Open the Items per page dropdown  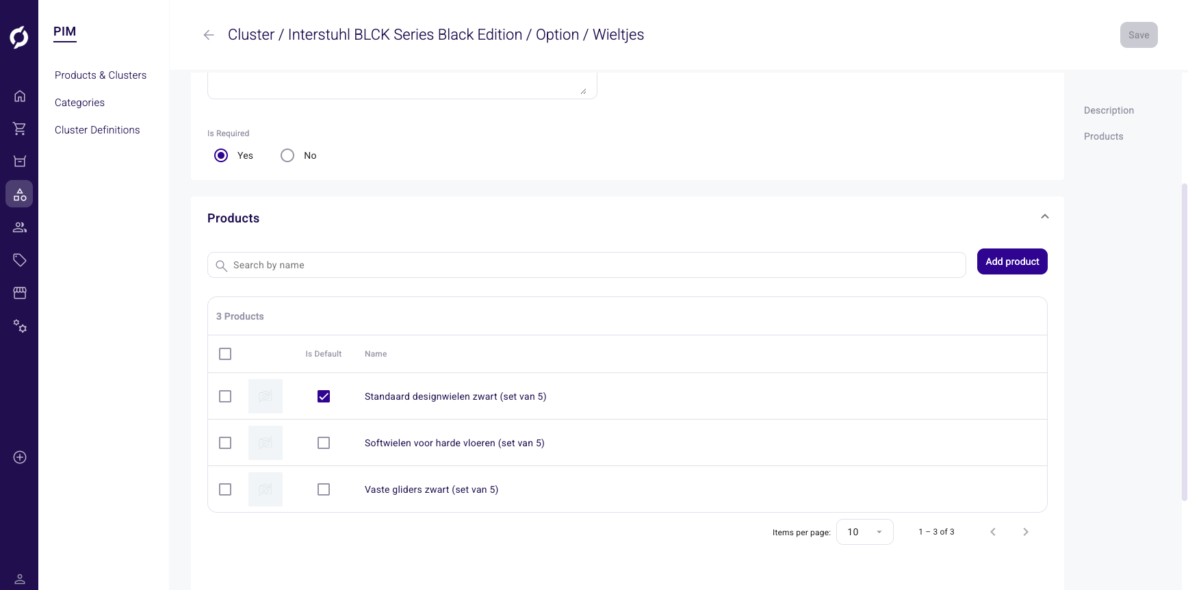(x=865, y=532)
